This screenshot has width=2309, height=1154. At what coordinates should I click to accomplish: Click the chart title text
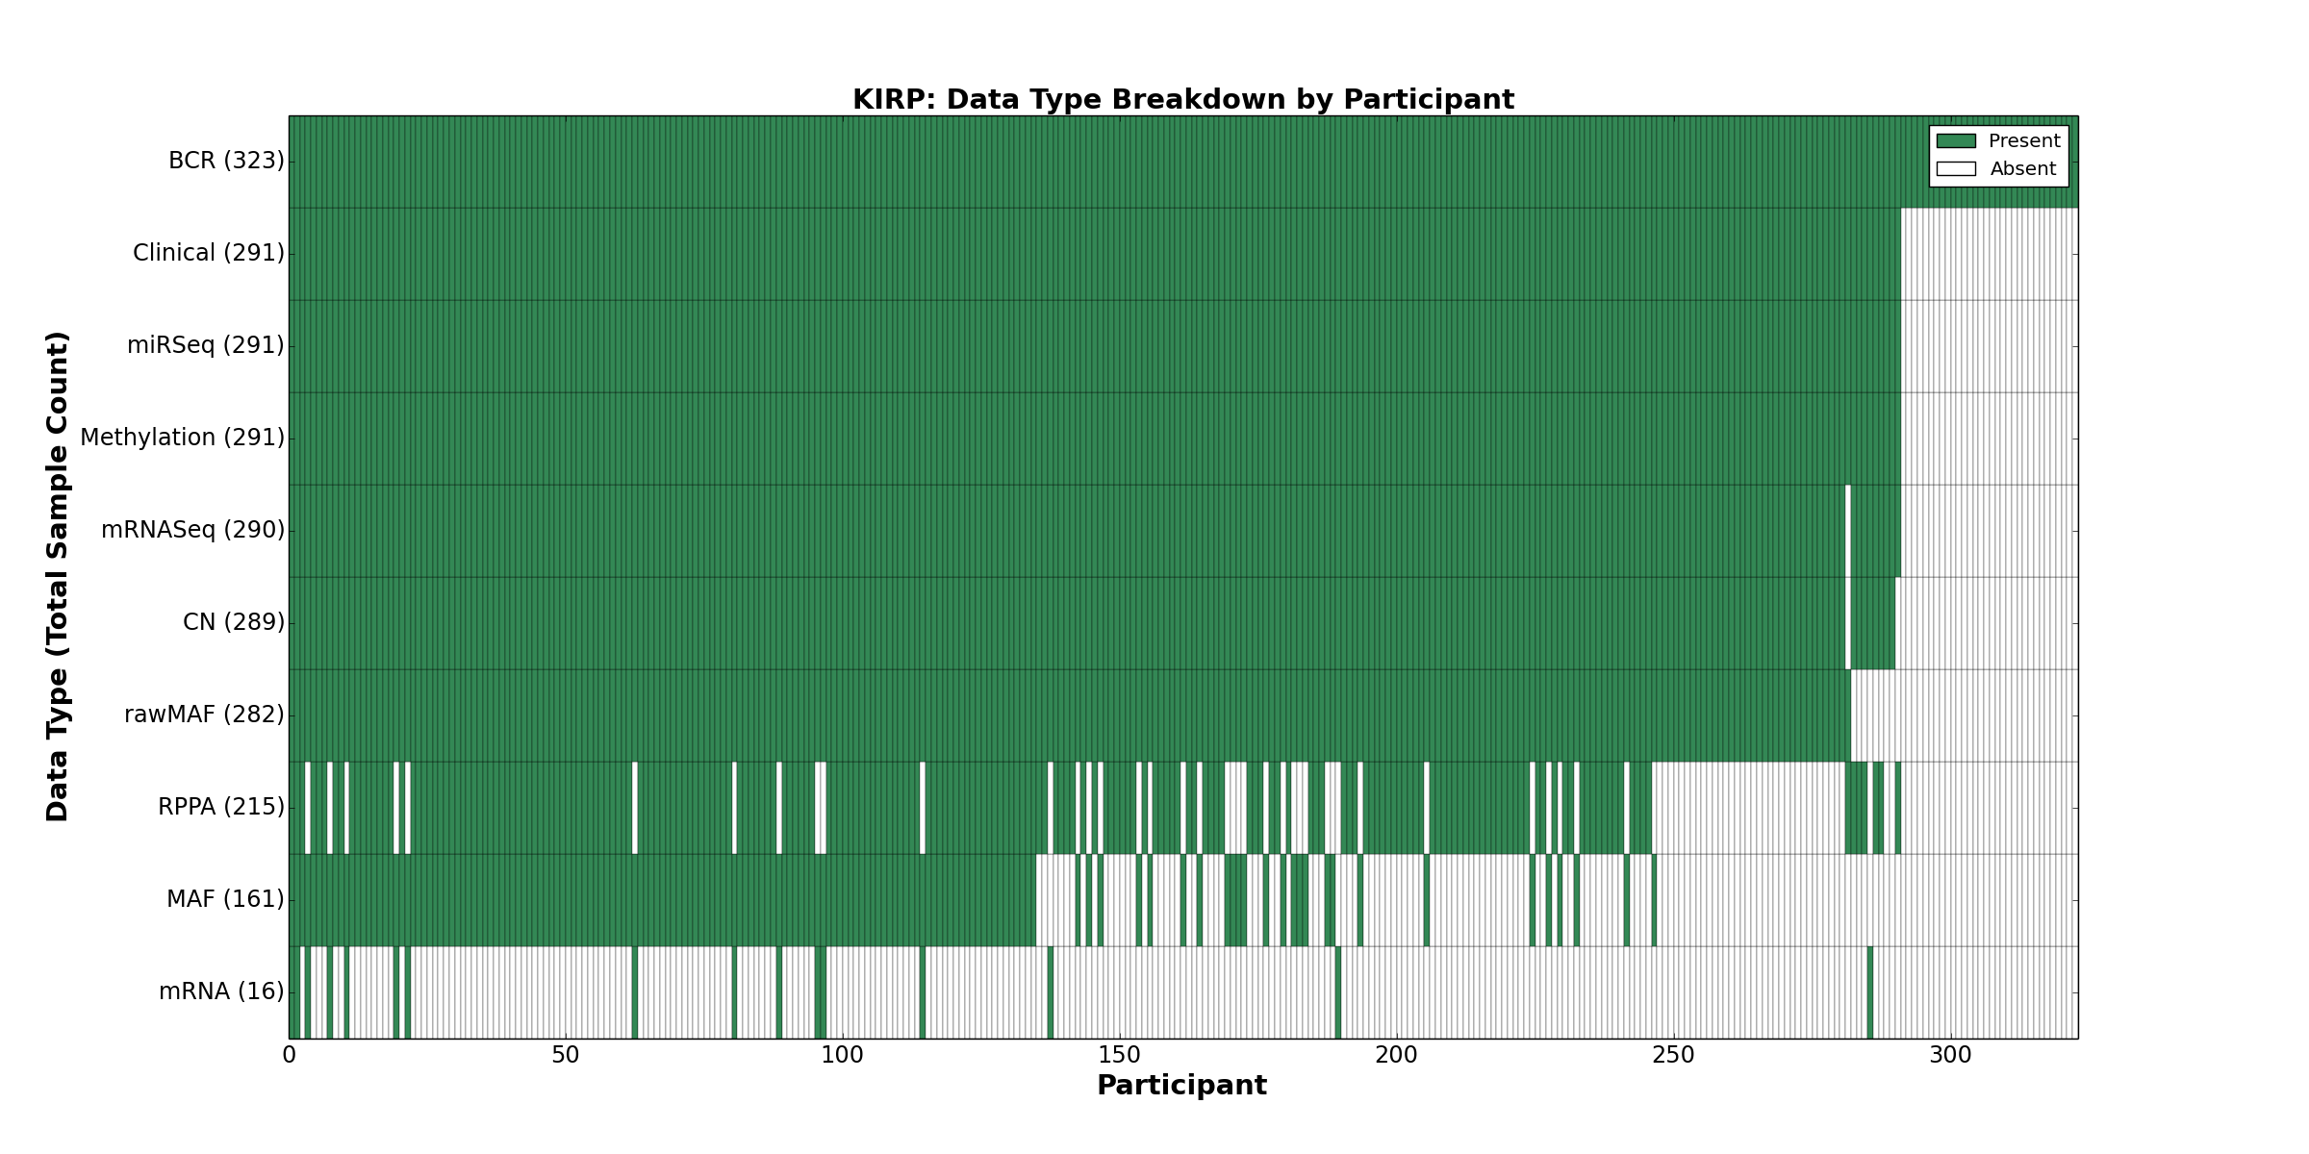1182,100
